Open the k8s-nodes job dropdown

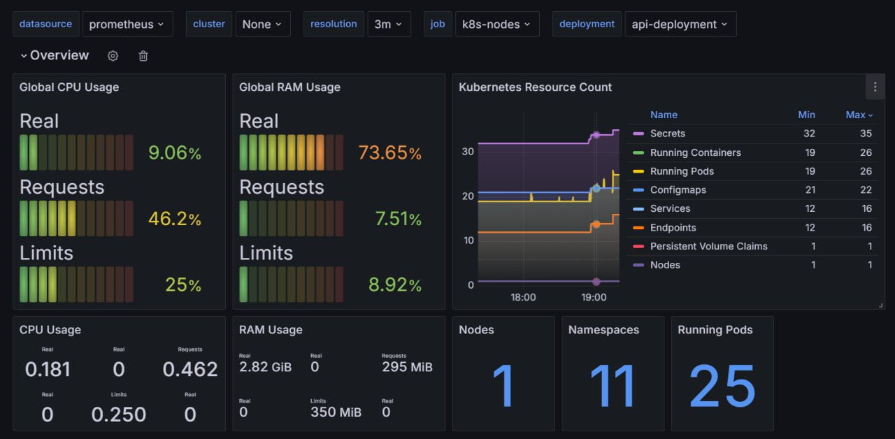(x=497, y=24)
